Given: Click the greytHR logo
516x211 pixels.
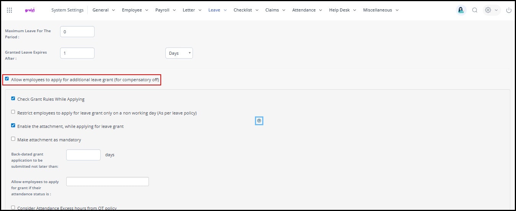Looking at the screenshot, I should pyautogui.click(x=29, y=10).
